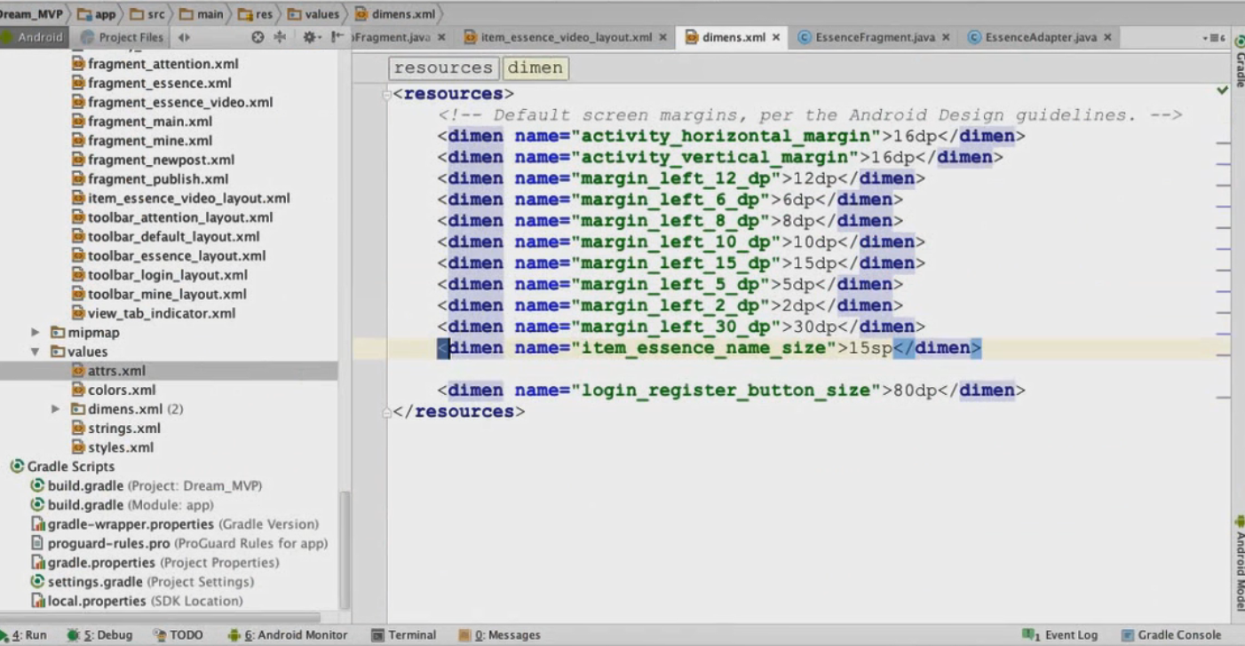Screen dimensions: 1245x646
Task: Click the src breadcrumb in navigation bar
Action: 147,14
